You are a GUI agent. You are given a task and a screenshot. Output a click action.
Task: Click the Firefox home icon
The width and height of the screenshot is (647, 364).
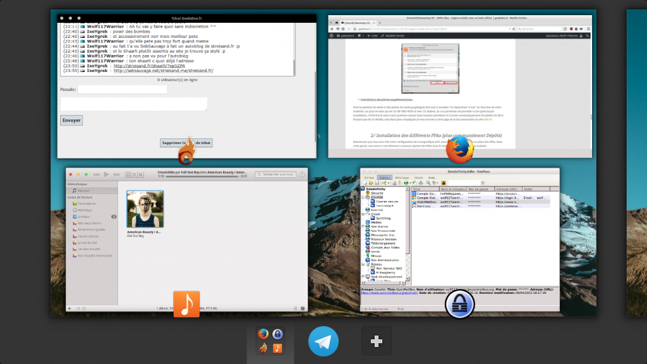(x=332, y=30)
